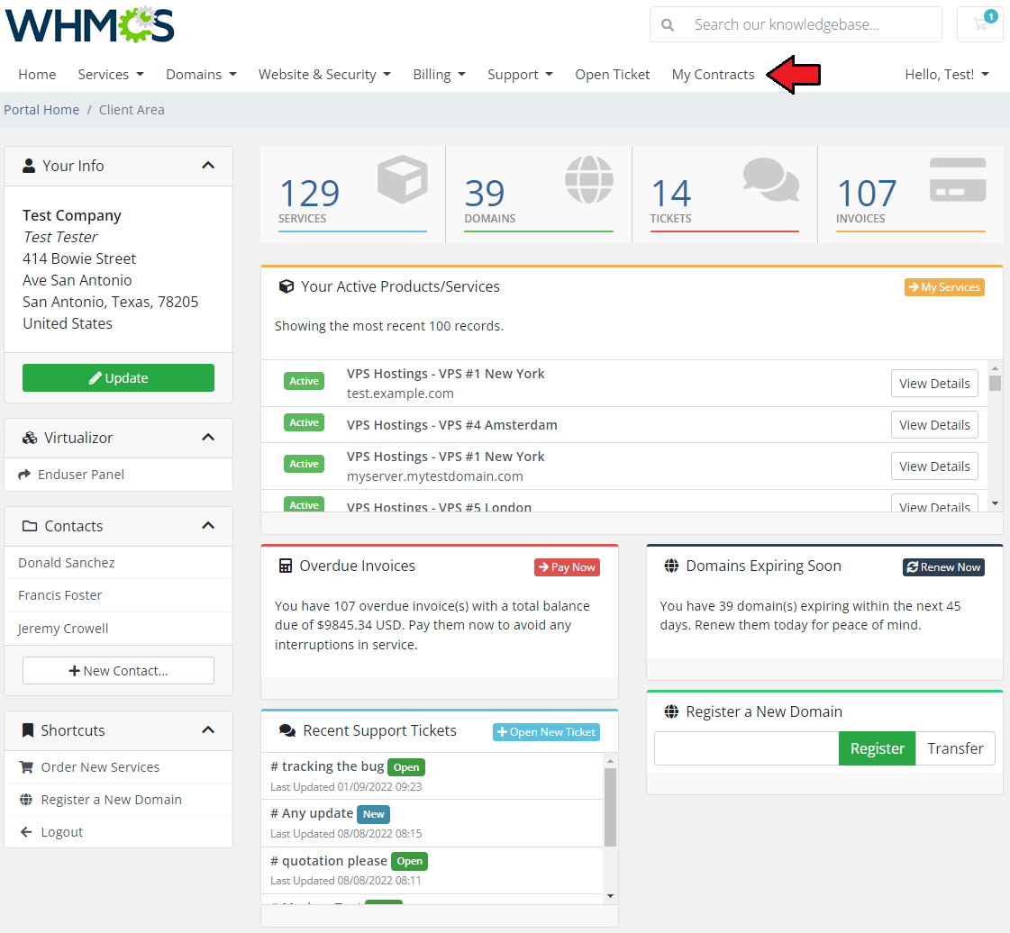
Task: Click the globe icon of Domains Expiring Soon
Action: click(671, 566)
